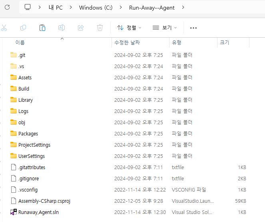This screenshot has height=222, width=265.
Task: Select the file name Assembly-CSharp.csproj
Action: point(44,201)
